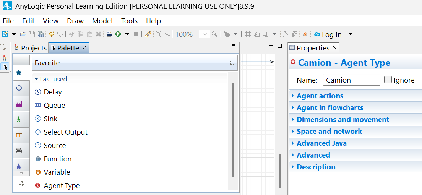This screenshot has height=195, width=422.
Task: Open the orange Rail Library palette
Action: pyautogui.click(x=19, y=135)
